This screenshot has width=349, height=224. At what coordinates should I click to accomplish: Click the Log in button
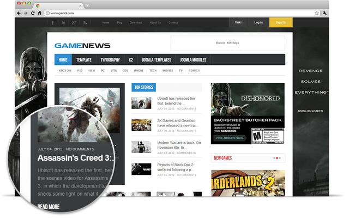point(258,22)
